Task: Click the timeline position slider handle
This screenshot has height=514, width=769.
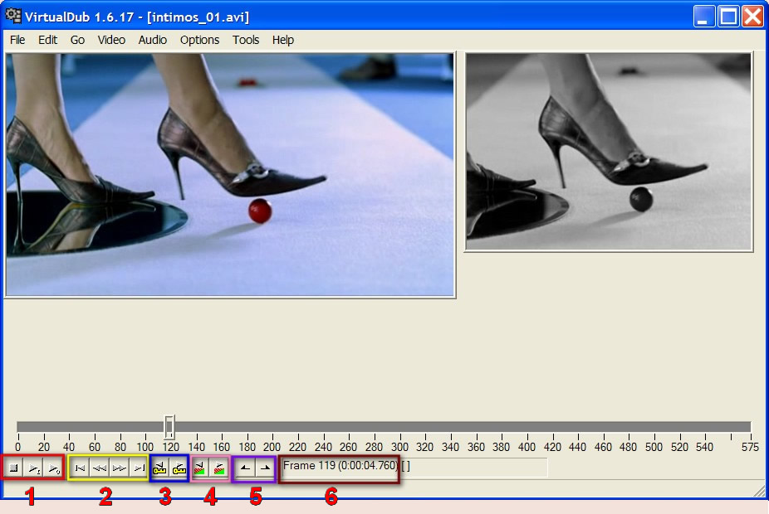Action: pyautogui.click(x=169, y=427)
